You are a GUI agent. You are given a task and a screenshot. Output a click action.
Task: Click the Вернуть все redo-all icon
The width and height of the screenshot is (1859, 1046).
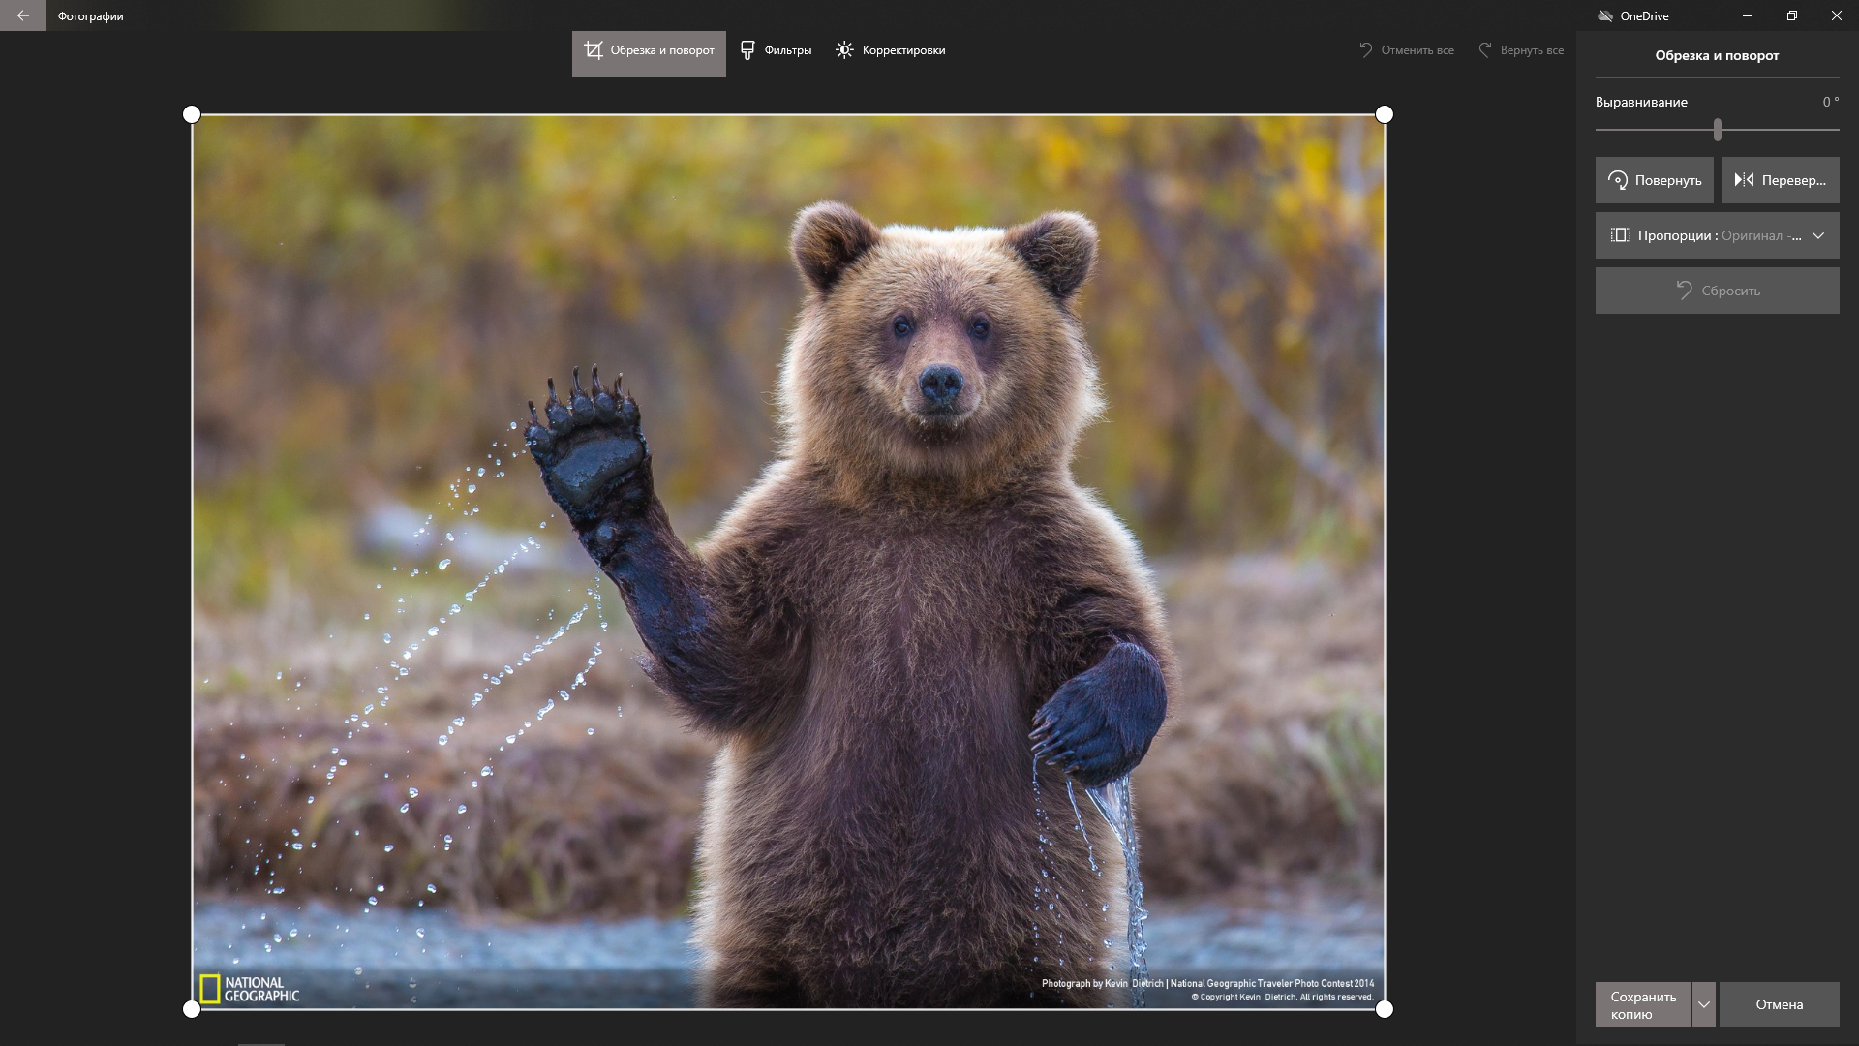click(1485, 49)
